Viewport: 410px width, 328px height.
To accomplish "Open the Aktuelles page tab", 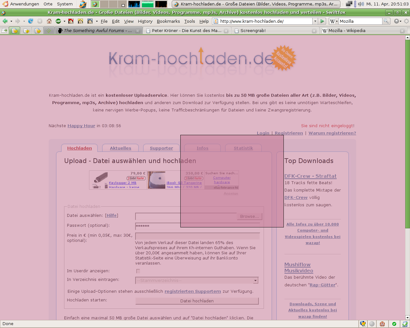I will click(120, 148).
